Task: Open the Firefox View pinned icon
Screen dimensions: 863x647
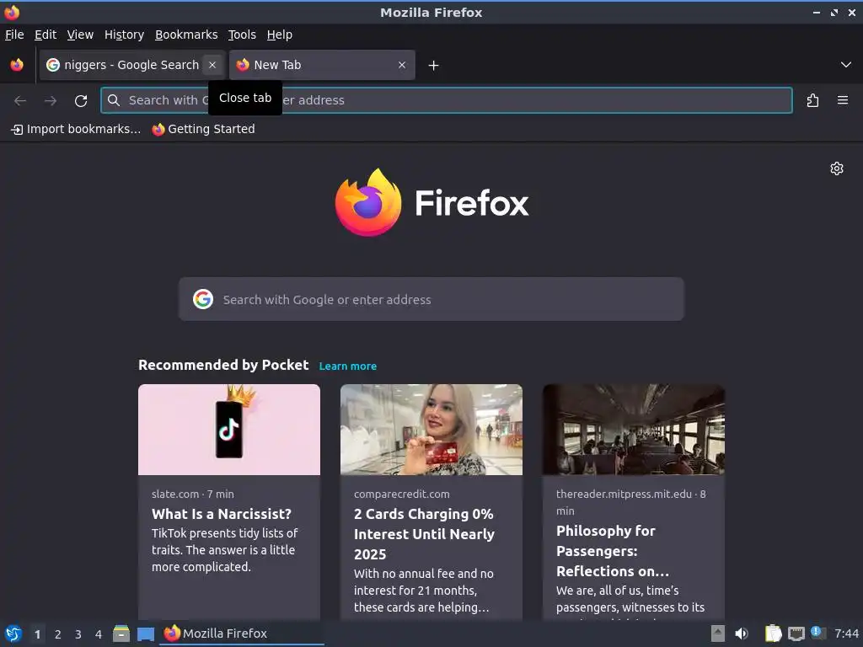Action: point(17,65)
